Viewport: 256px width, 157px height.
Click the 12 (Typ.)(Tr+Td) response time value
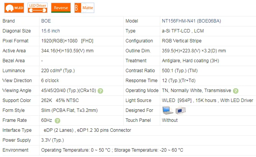tap(179, 81)
